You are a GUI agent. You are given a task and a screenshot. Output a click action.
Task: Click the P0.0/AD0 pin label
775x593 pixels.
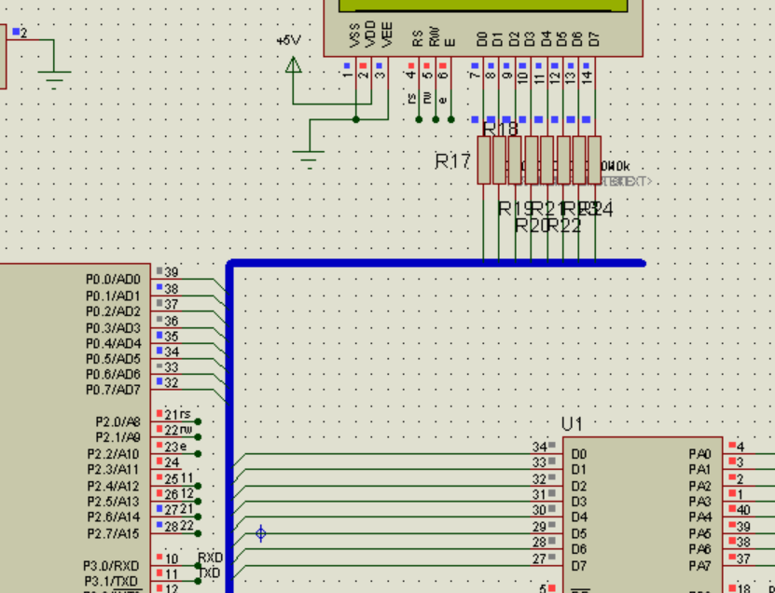(x=113, y=280)
